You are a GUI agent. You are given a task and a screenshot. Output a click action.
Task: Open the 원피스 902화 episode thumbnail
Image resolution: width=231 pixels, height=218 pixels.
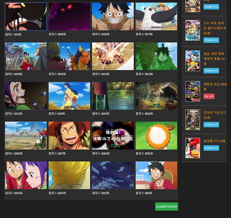(26, 96)
